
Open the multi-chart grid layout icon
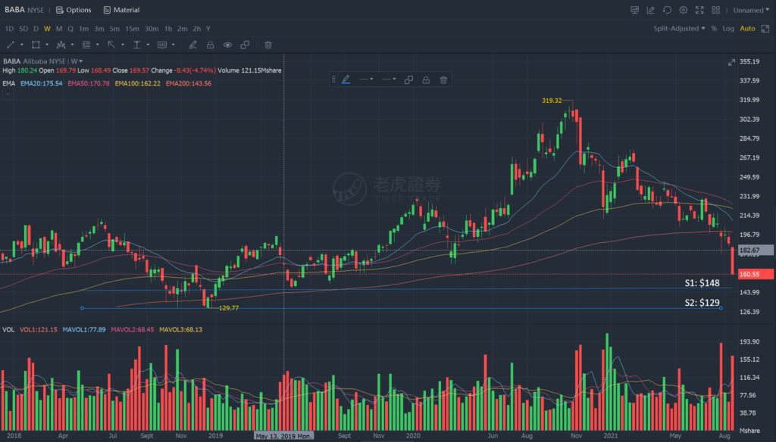[x=716, y=10]
